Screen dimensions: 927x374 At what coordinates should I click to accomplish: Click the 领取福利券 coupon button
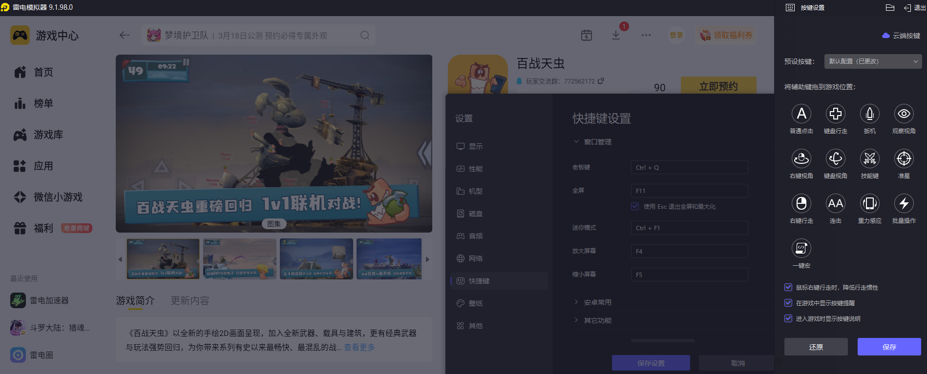pos(726,35)
